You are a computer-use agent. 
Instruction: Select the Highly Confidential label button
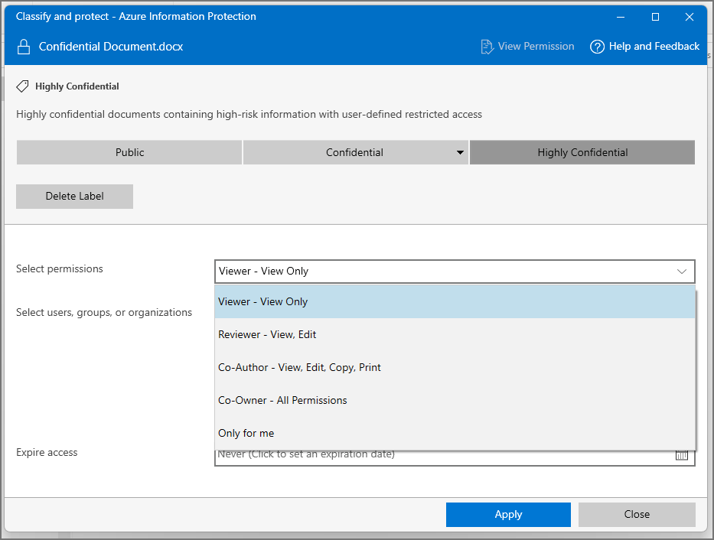coord(582,152)
